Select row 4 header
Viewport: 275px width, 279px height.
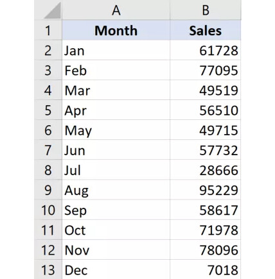pyautogui.click(x=48, y=90)
